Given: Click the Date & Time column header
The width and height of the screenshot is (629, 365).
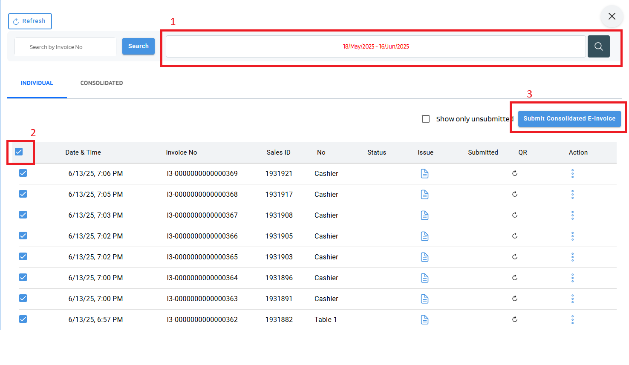Looking at the screenshot, I should click(x=83, y=152).
